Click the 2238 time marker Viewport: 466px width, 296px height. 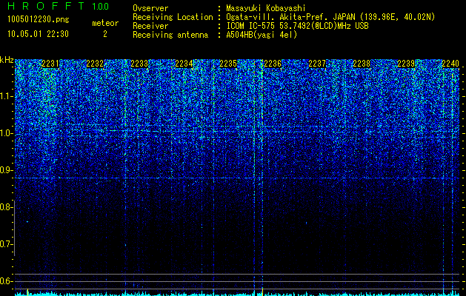coord(362,64)
